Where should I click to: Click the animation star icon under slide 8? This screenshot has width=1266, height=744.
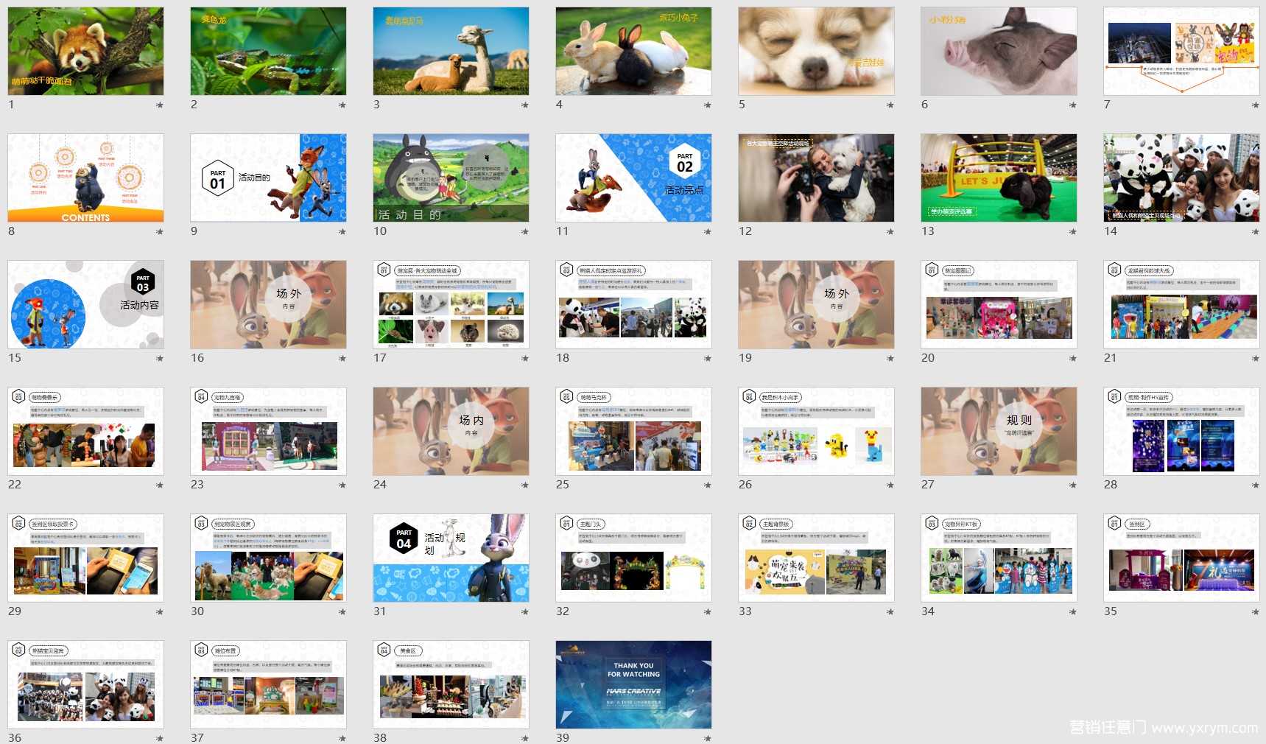pos(160,232)
